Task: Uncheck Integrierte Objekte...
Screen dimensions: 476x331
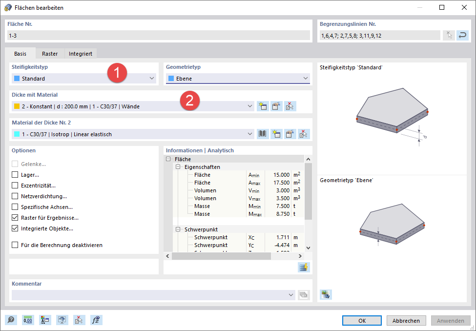Action: (15, 228)
